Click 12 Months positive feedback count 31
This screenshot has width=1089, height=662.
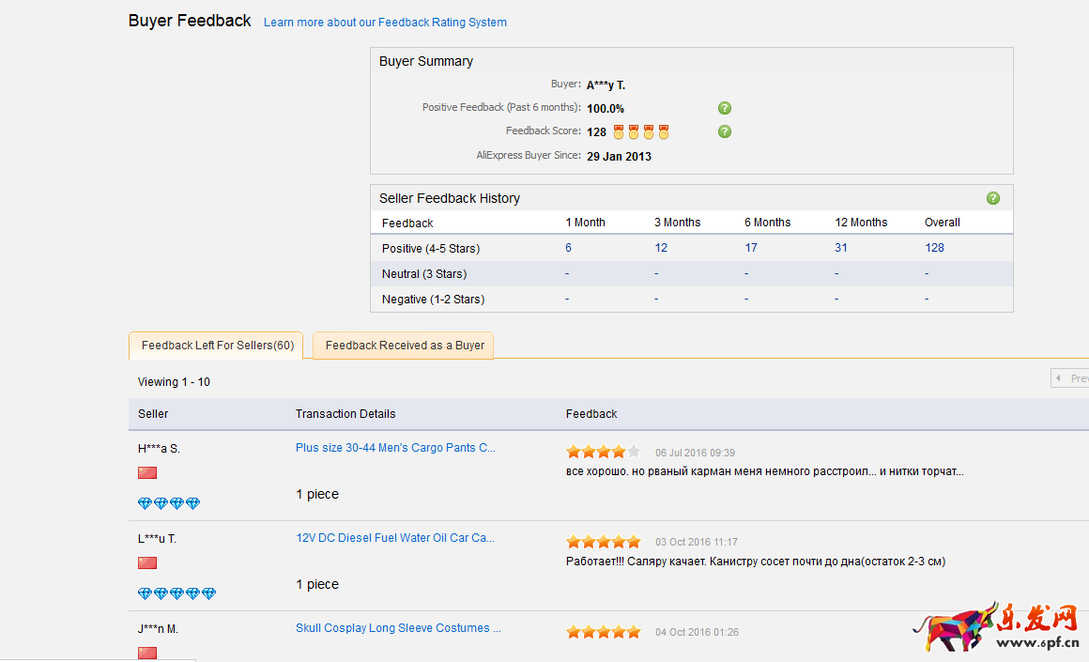[x=840, y=248]
